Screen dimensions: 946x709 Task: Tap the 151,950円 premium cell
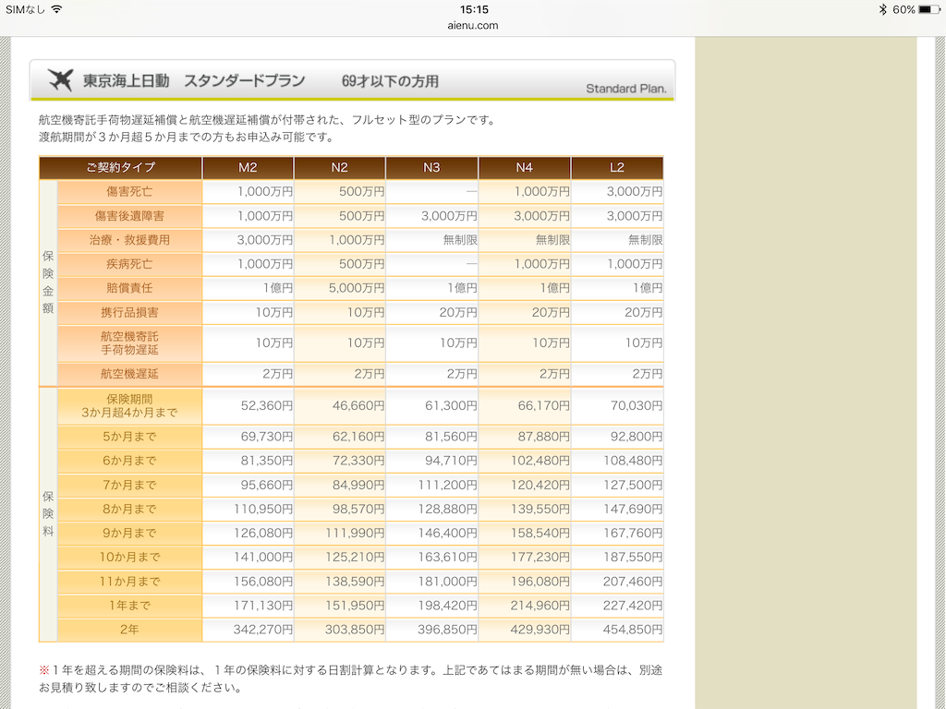click(x=340, y=606)
